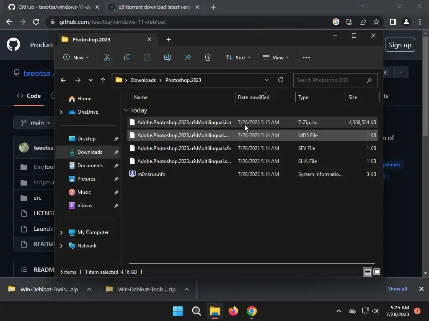Bookmark this page with the star icon
This screenshot has width=429, height=321.
tap(376, 22)
